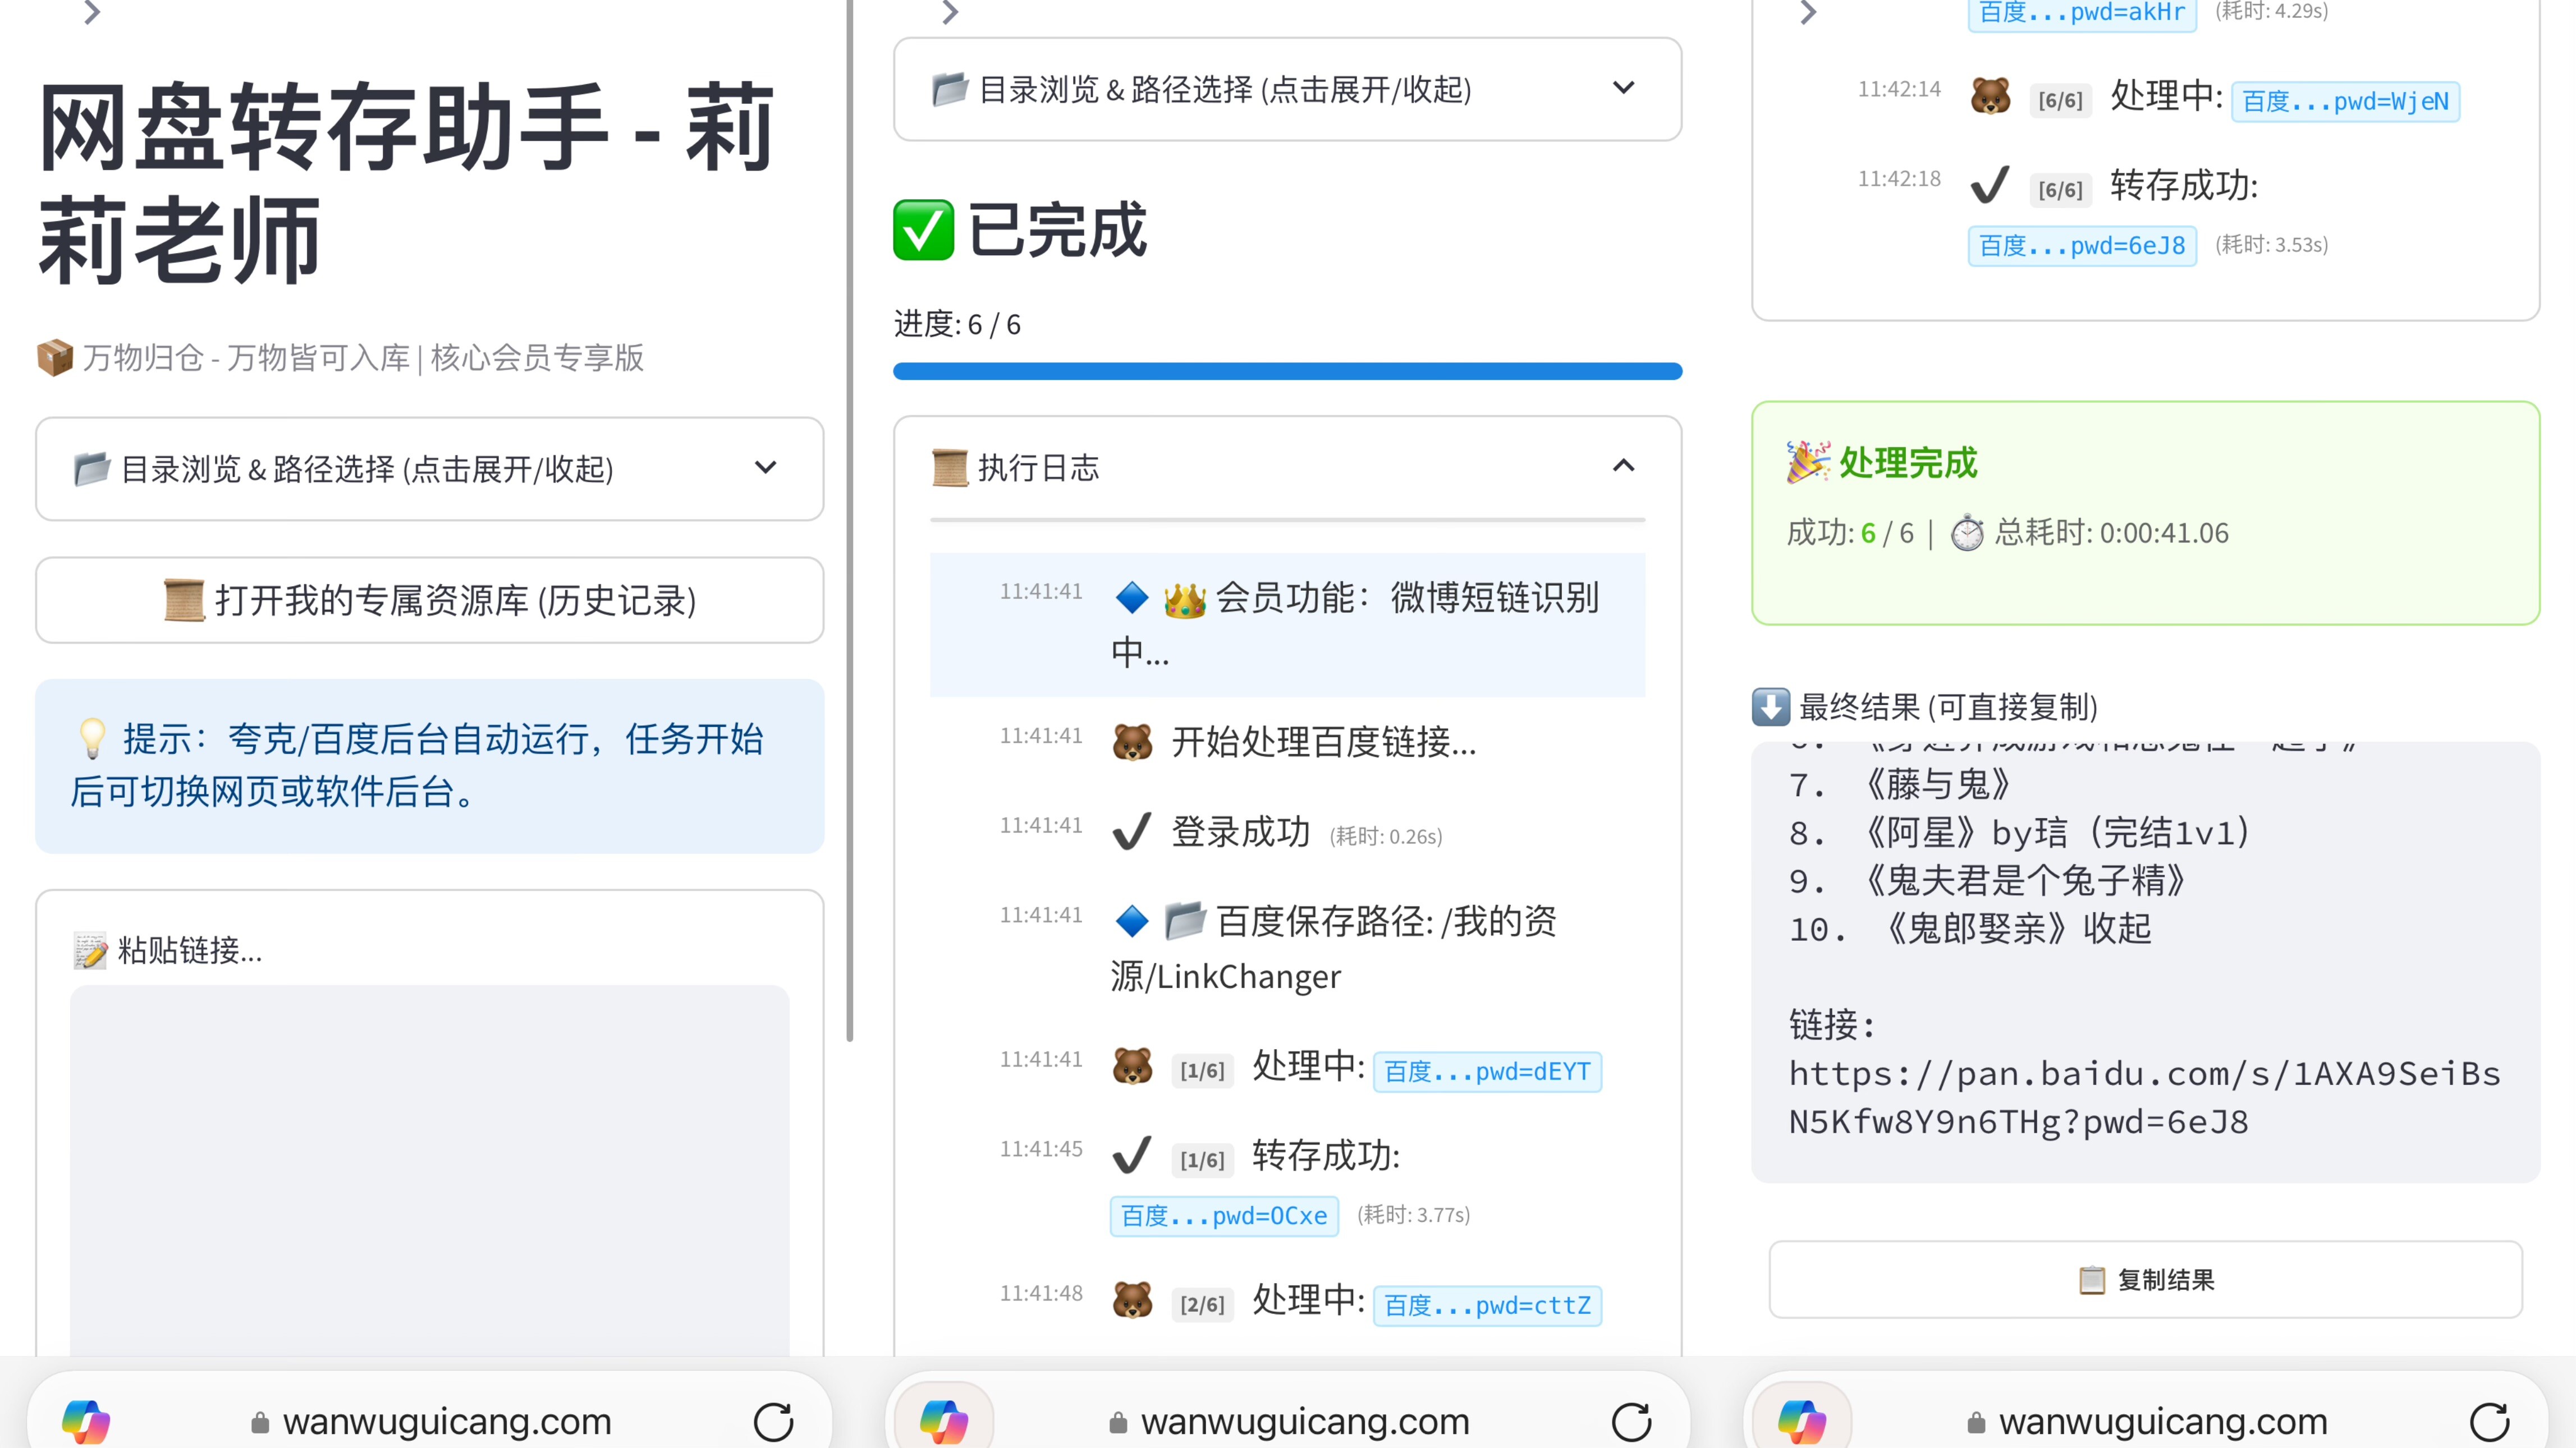
Task: Open 打开我的专属资源库 (历史记录) button
Action: (429, 600)
